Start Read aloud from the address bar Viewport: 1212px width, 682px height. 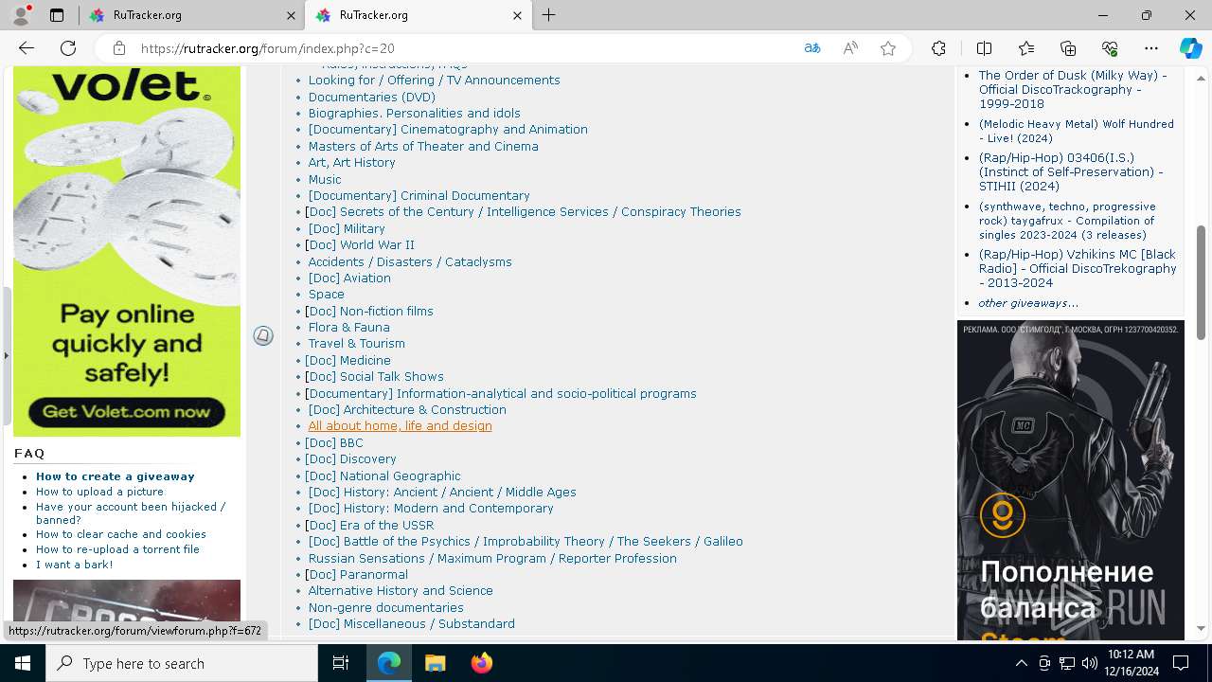pyautogui.click(x=850, y=48)
